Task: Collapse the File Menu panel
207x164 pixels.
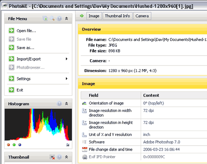Action: pos(66,19)
